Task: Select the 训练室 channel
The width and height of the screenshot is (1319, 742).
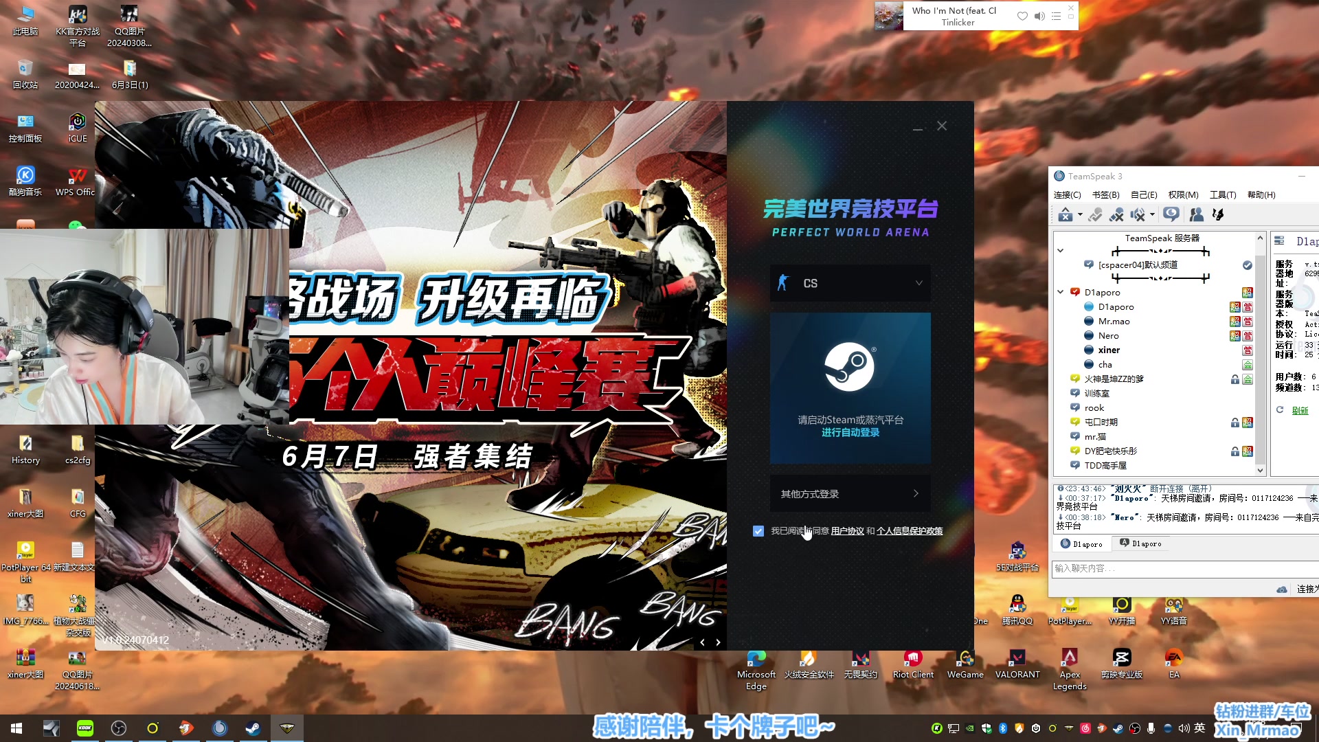Action: 1096,394
